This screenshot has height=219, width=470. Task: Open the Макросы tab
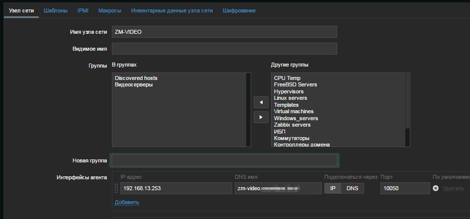click(110, 10)
